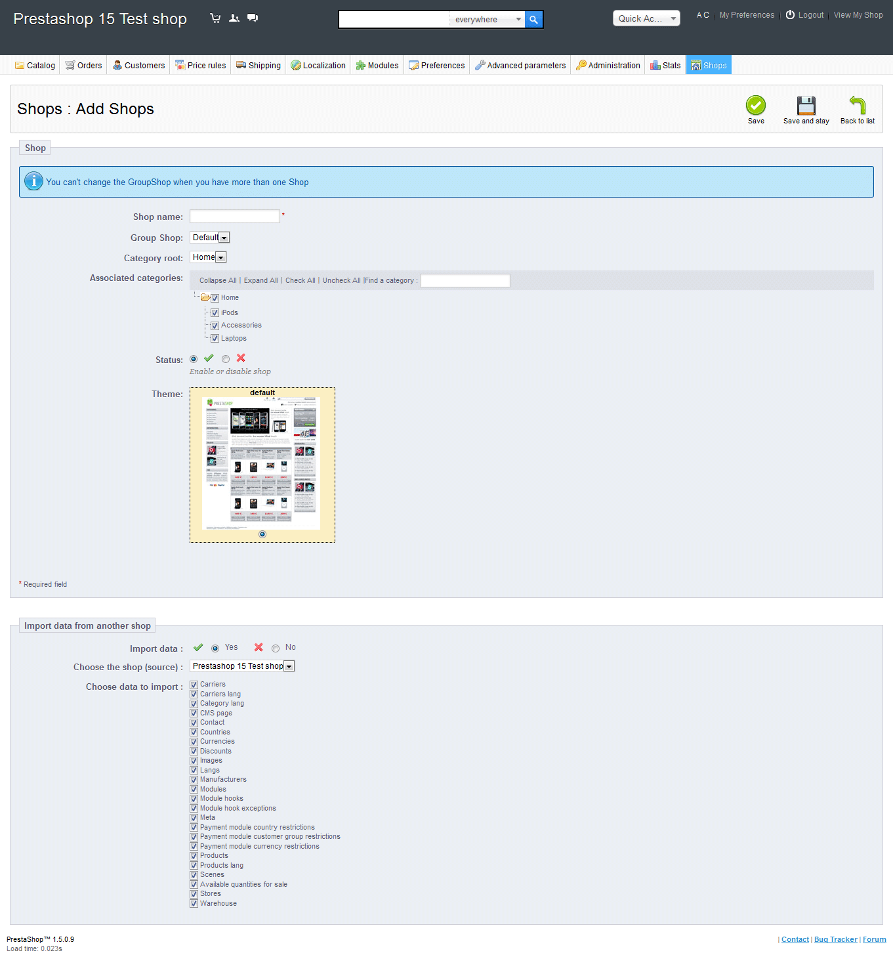The height and width of the screenshot is (976, 893).
Task: Open the Modules menu tab
Action: coord(377,66)
